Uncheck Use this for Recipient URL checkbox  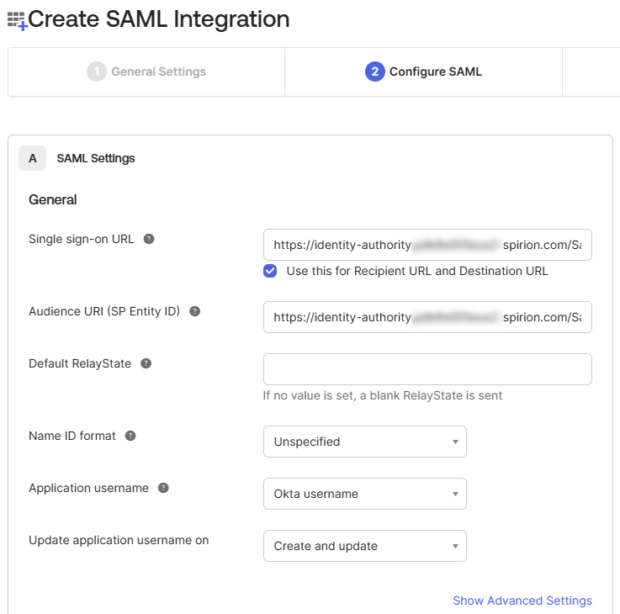point(270,271)
